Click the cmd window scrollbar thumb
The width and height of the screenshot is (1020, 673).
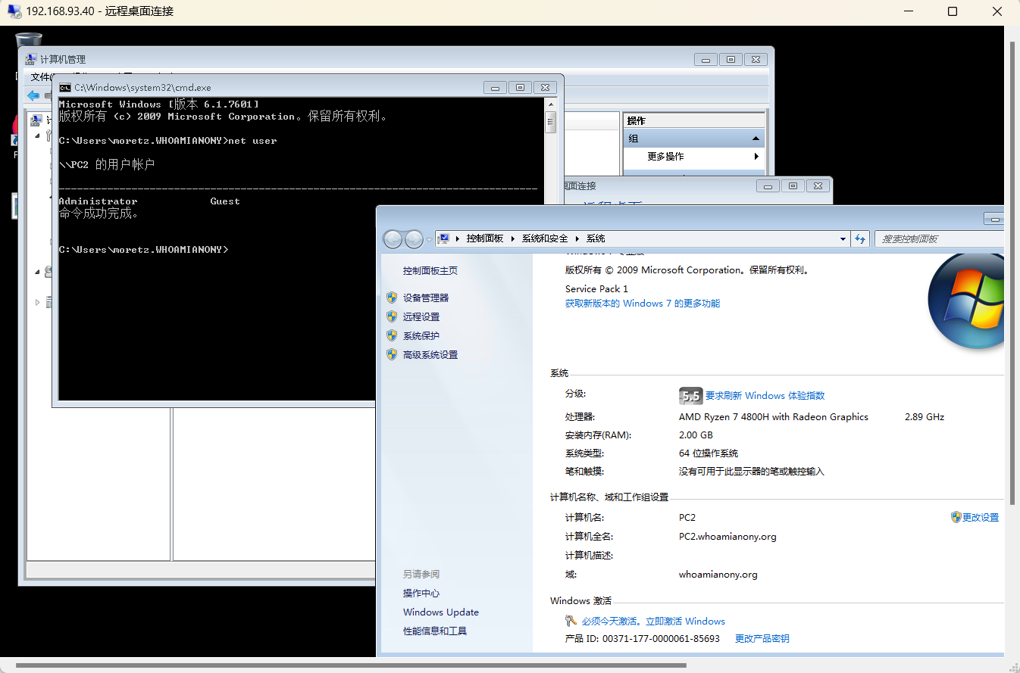[551, 122]
